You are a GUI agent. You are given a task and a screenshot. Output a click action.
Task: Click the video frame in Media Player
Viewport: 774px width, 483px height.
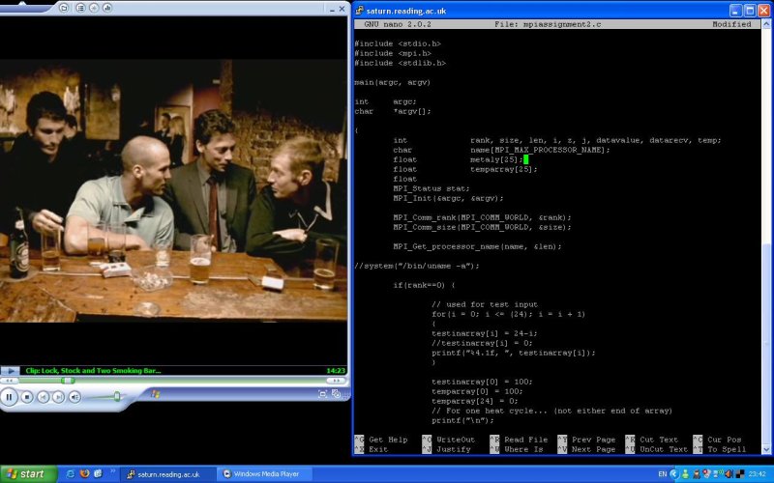173,190
